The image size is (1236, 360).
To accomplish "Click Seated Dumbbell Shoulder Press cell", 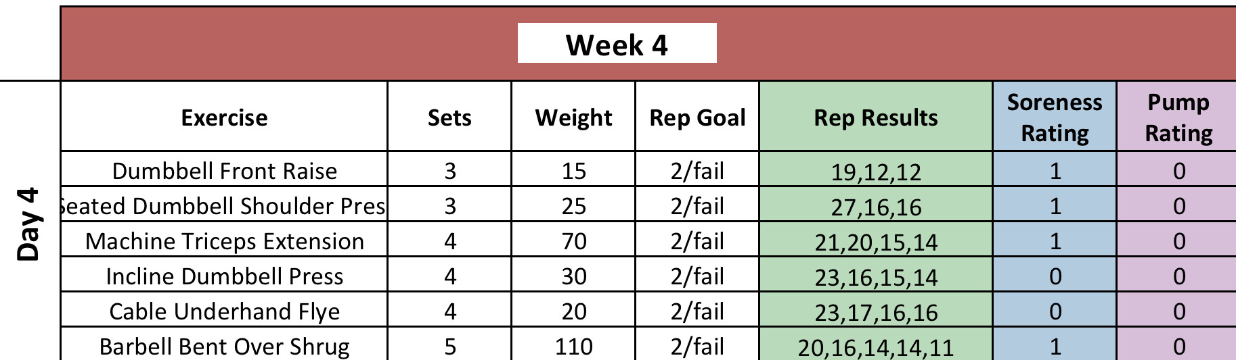I will 224,206.
